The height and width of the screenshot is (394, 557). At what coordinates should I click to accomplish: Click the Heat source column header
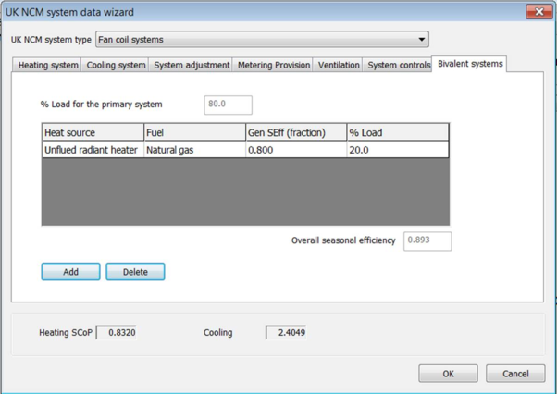[93, 132]
